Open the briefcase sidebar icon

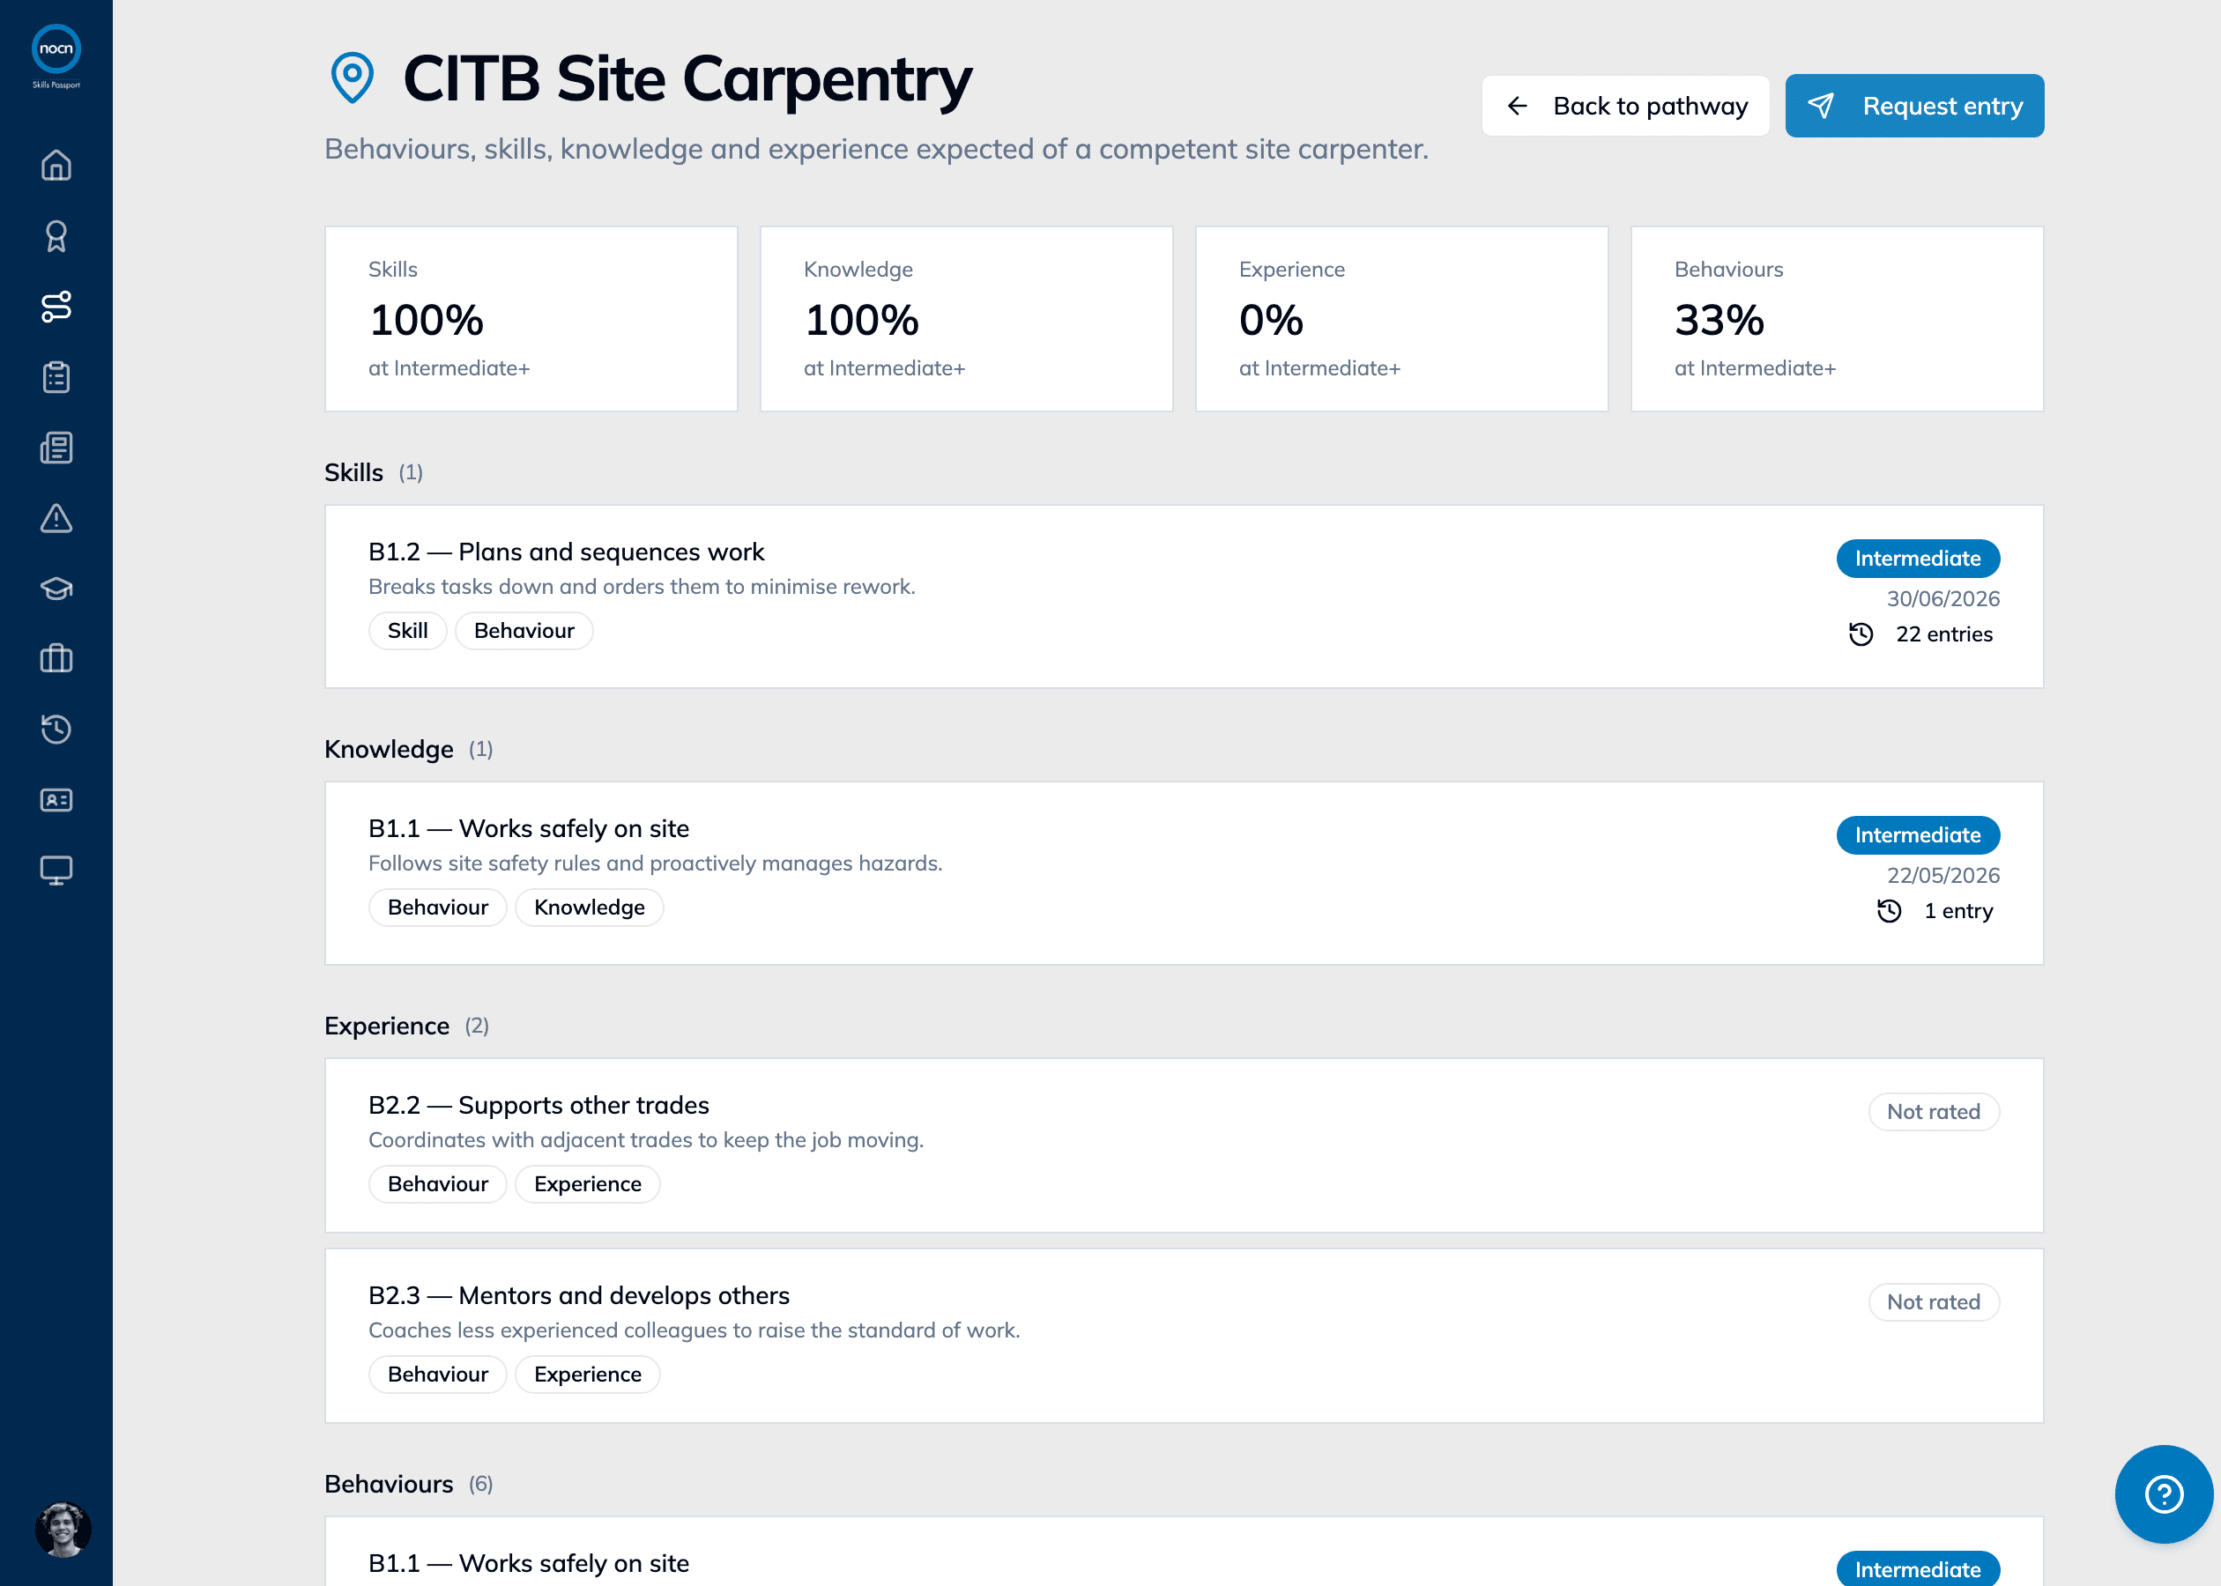point(56,658)
